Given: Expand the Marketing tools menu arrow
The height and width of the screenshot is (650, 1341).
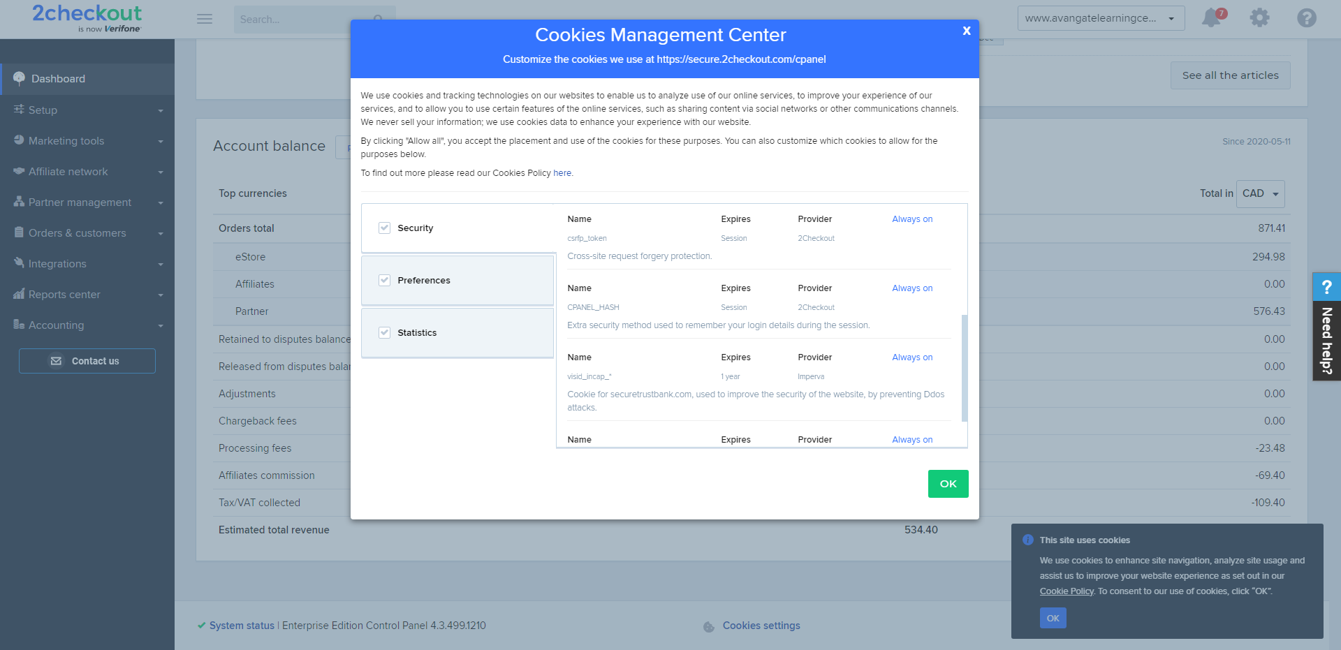Looking at the screenshot, I should (161, 141).
